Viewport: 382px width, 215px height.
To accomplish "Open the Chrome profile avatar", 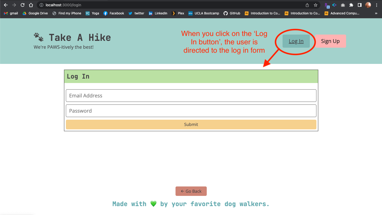I will 368,5.
